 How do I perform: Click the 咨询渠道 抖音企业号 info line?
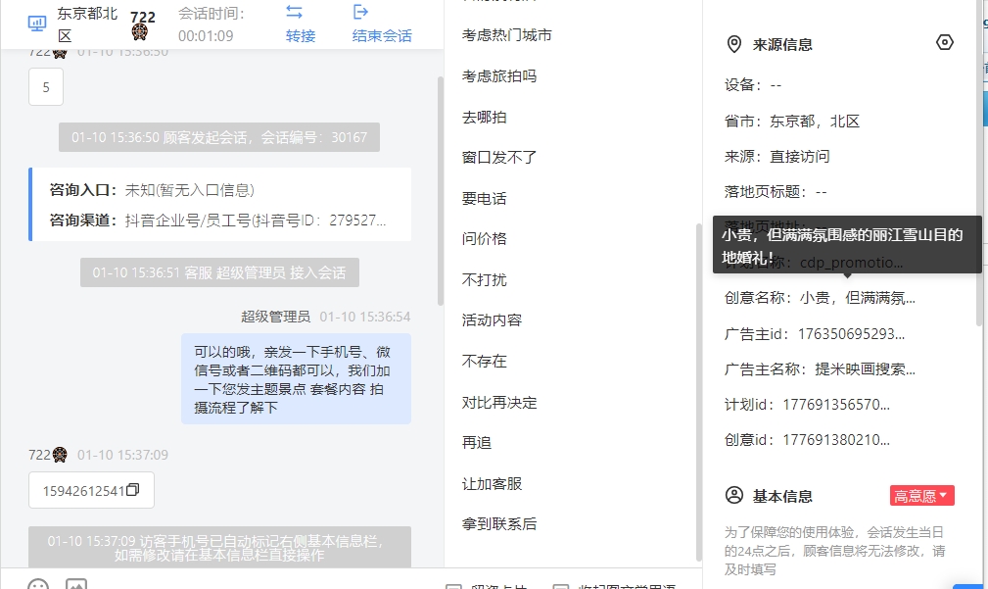[218, 221]
